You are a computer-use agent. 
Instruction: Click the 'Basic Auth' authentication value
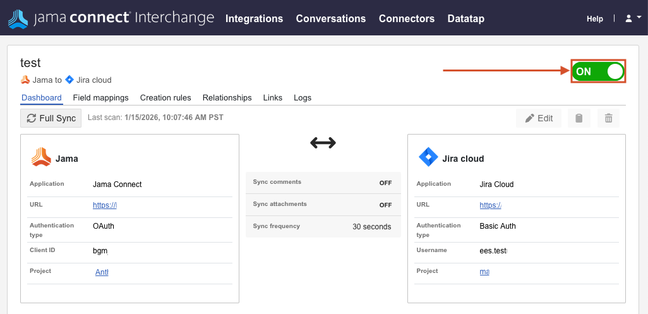[498, 226]
